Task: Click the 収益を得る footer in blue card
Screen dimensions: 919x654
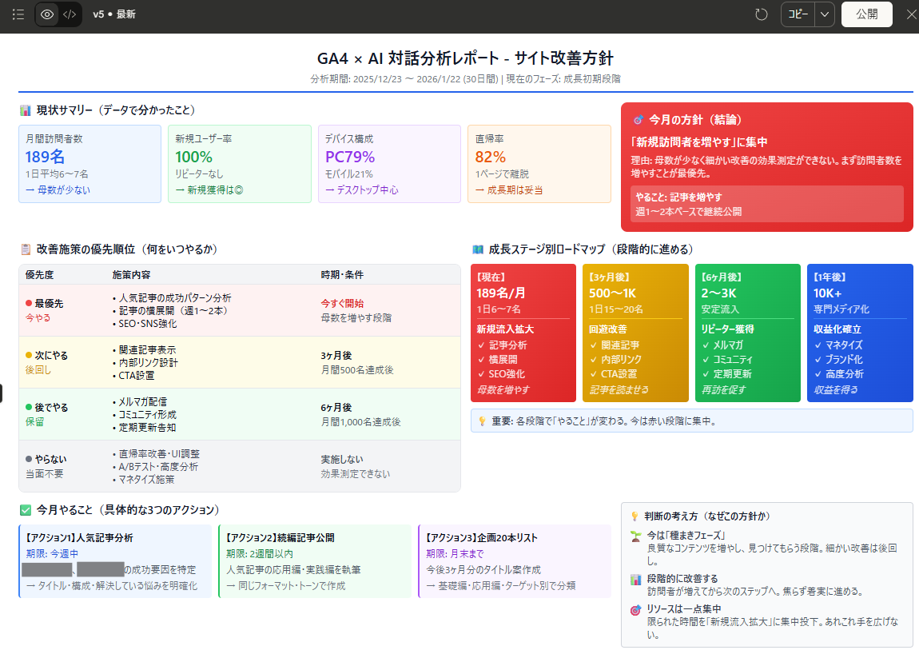Action: pyautogui.click(x=836, y=390)
